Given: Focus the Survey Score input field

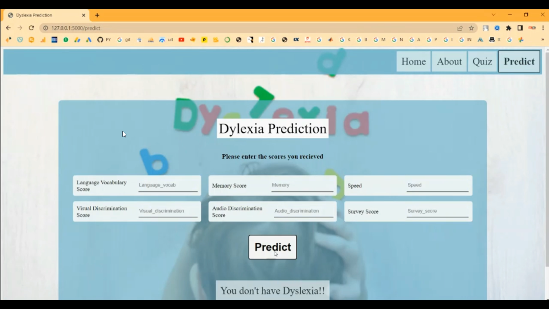Looking at the screenshot, I should [437, 211].
